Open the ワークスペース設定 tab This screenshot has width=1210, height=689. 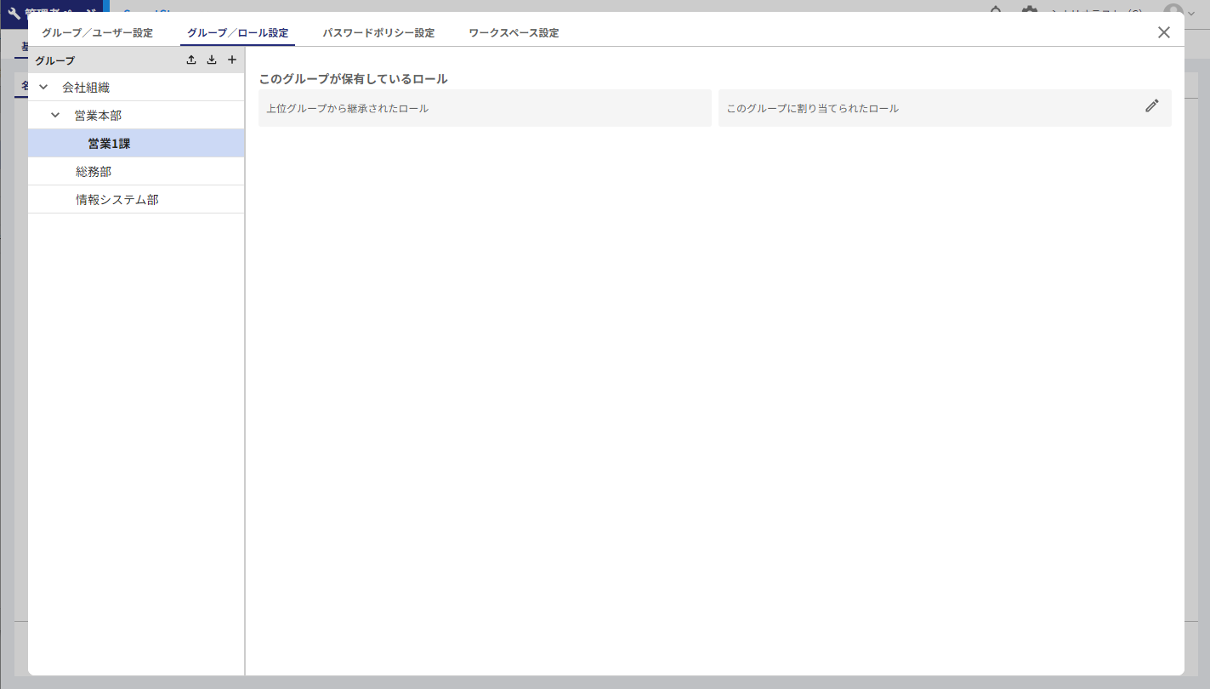coord(514,33)
